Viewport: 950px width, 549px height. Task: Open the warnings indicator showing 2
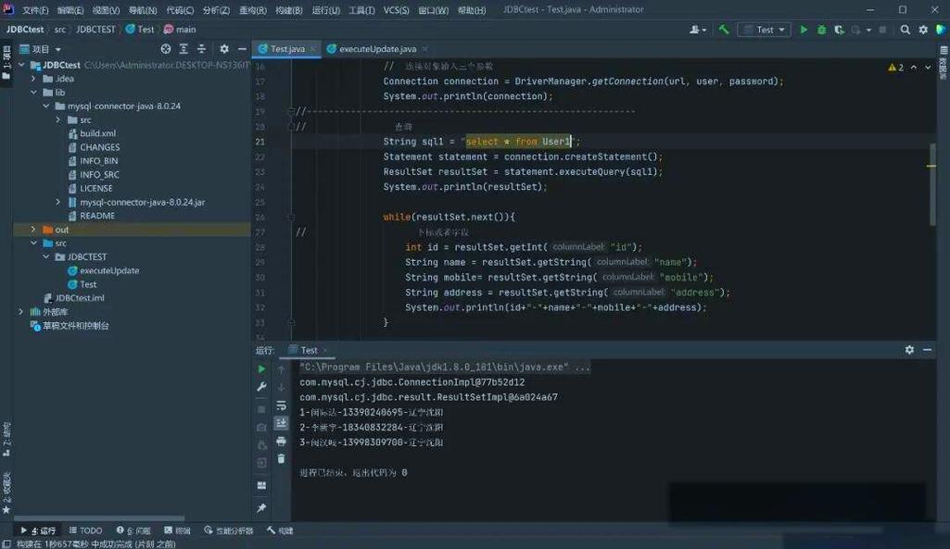(x=895, y=68)
